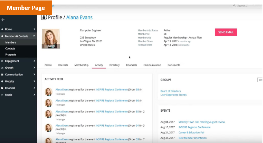Open User Experience Trends group link

click(174, 95)
